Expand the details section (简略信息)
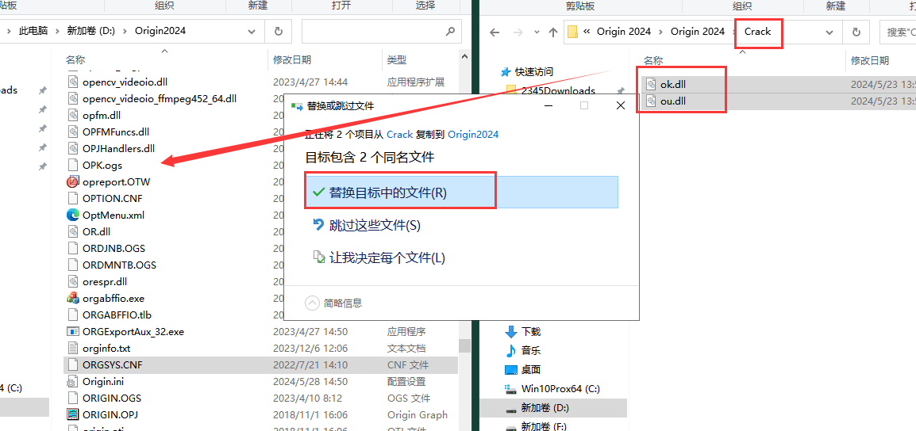 (x=313, y=303)
